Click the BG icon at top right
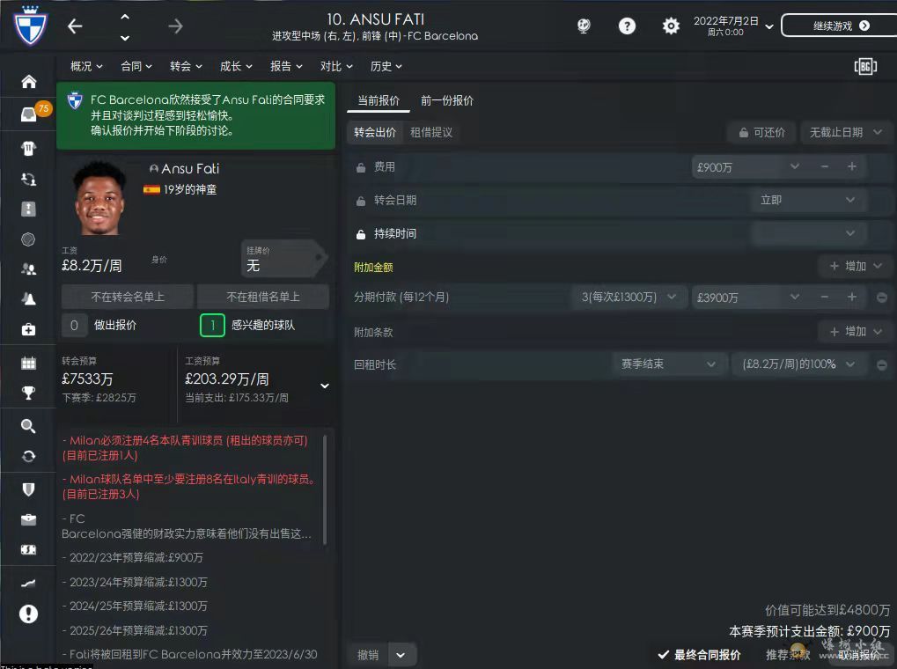897x669 pixels. (x=865, y=67)
